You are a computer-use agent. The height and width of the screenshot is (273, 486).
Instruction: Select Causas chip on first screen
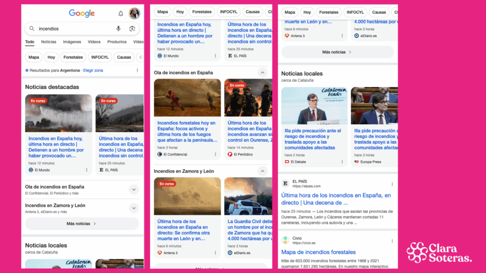[124, 57]
